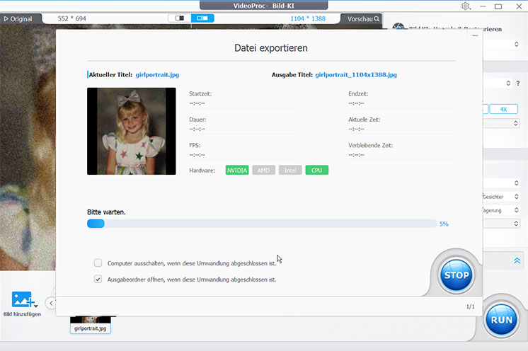Screen dimensions: 528x351
Task: Stop the export with STOP button
Action: [x=457, y=275]
